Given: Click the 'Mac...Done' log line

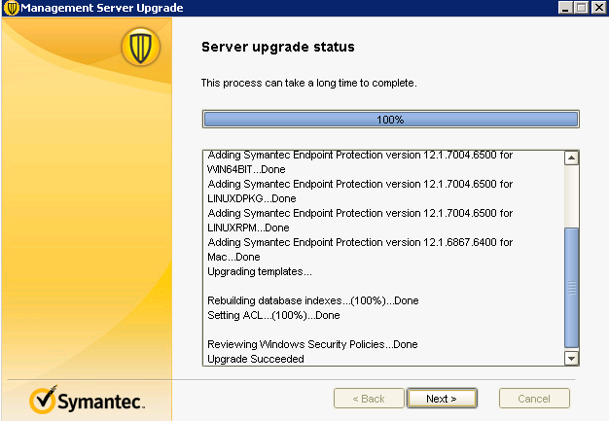Looking at the screenshot, I should [x=233, y=257].
